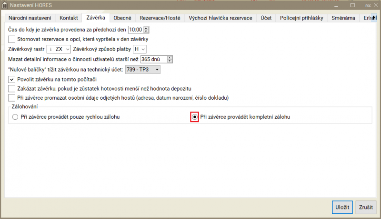The width and height of the screenshot is (381, 219).
Task: Click the Zrušit button
Action: coord(366,208)
